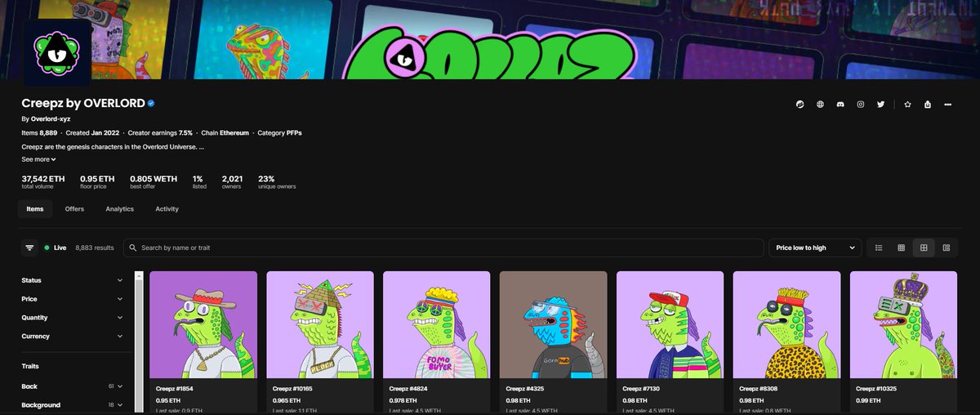This screenshot has width=980, height=415.
Task: Expand the Status filter section
Action: pyautogui.click(x=73, y=280)
